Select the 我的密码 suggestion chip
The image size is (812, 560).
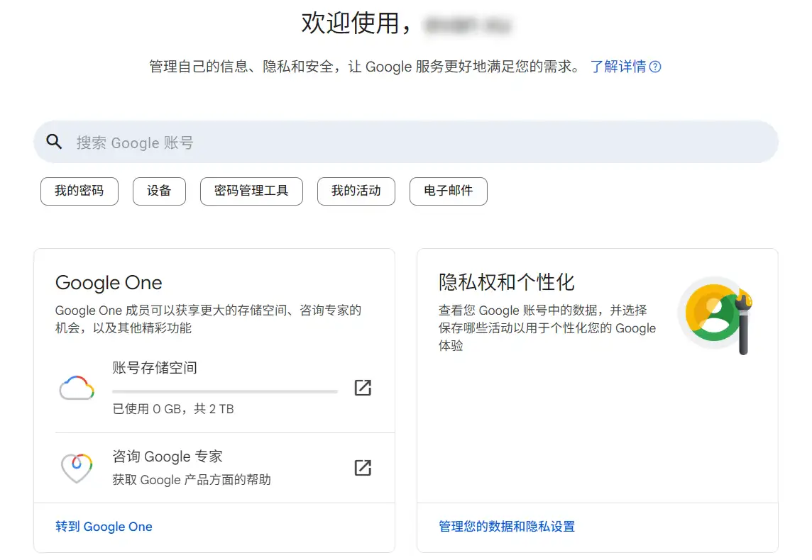[x=79, y=191]
